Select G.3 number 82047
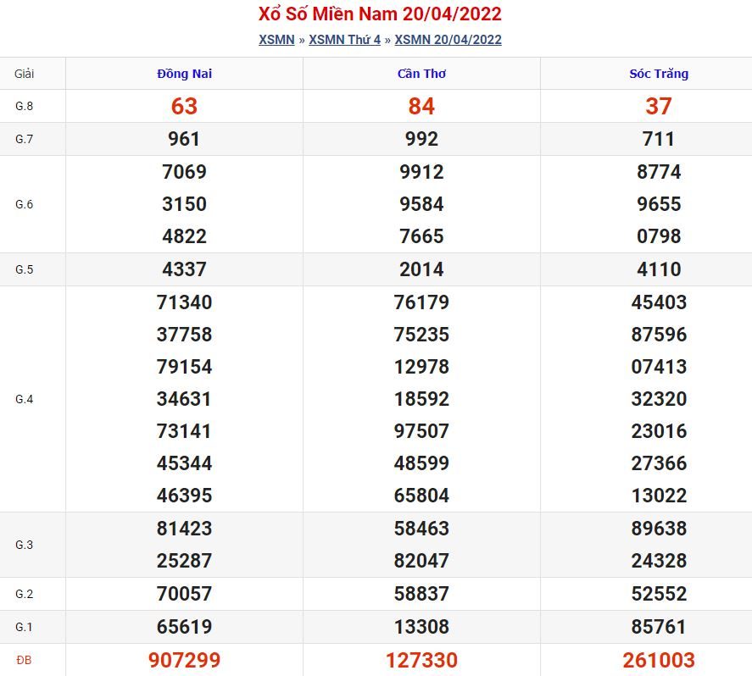 [x=421, y=561]
